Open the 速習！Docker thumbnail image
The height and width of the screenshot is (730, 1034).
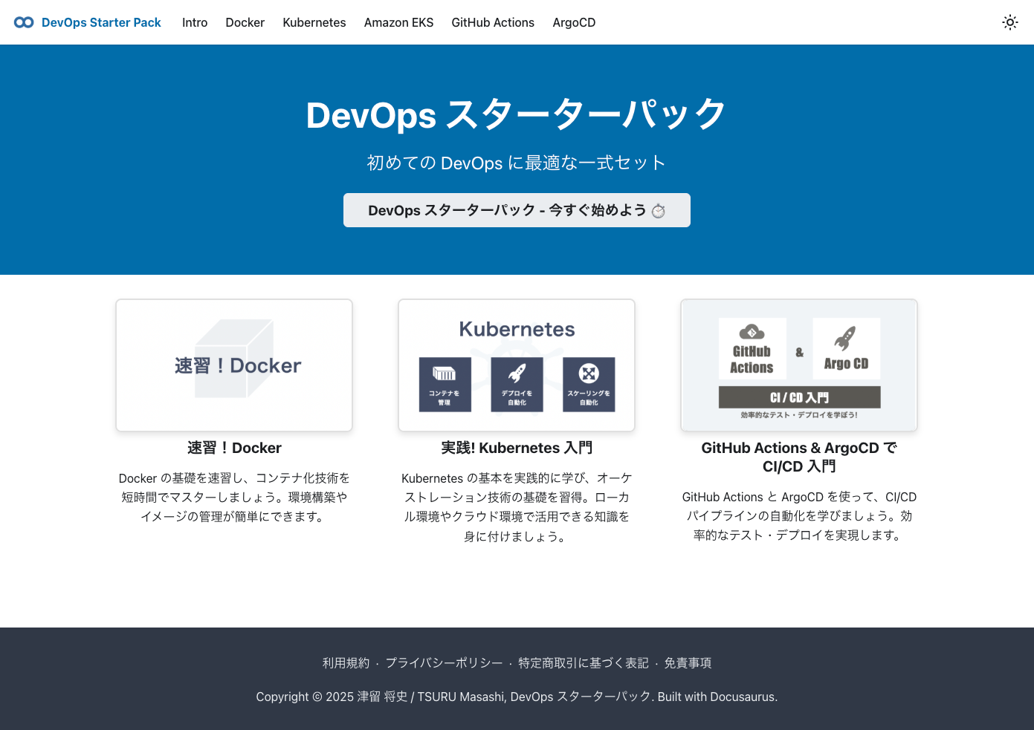tap(234, 365)
